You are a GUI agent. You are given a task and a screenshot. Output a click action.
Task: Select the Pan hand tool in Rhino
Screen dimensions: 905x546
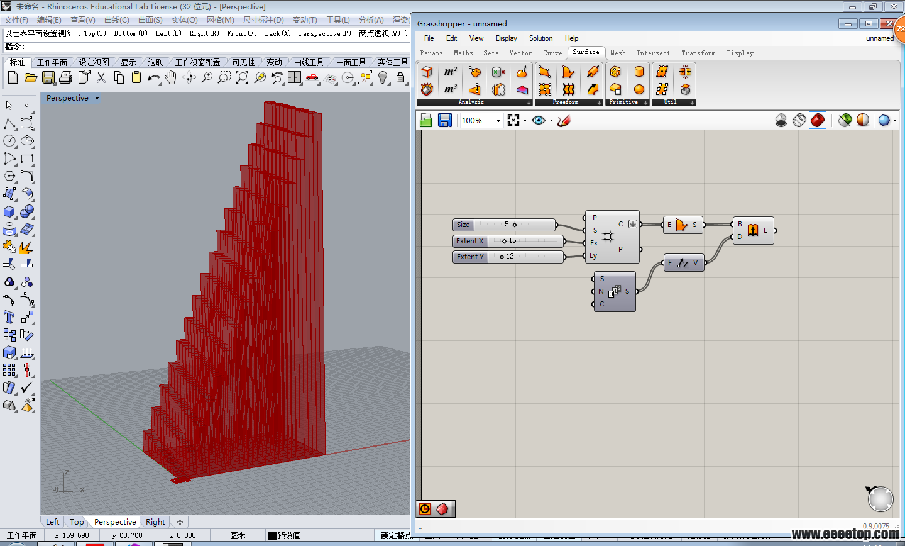[x=171, y=77]
